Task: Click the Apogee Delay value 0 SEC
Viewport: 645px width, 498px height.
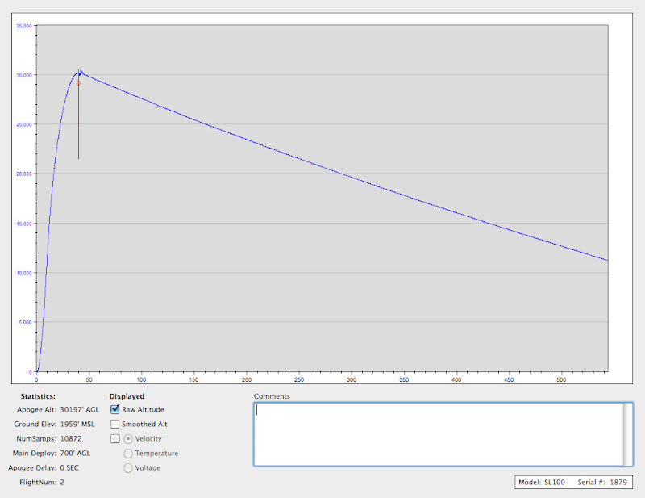Action: [x=69, y=468]
